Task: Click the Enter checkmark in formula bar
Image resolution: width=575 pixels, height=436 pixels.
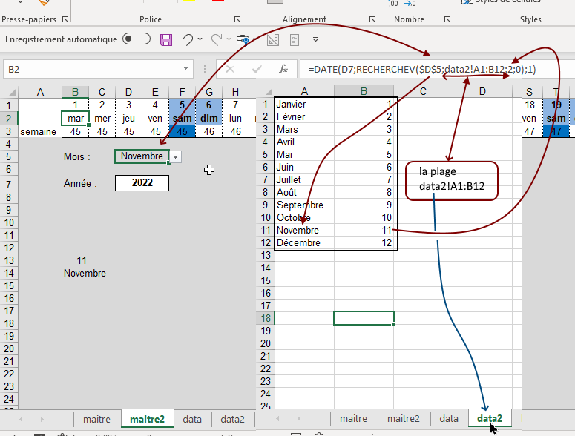Action: (x=257, y=69)
